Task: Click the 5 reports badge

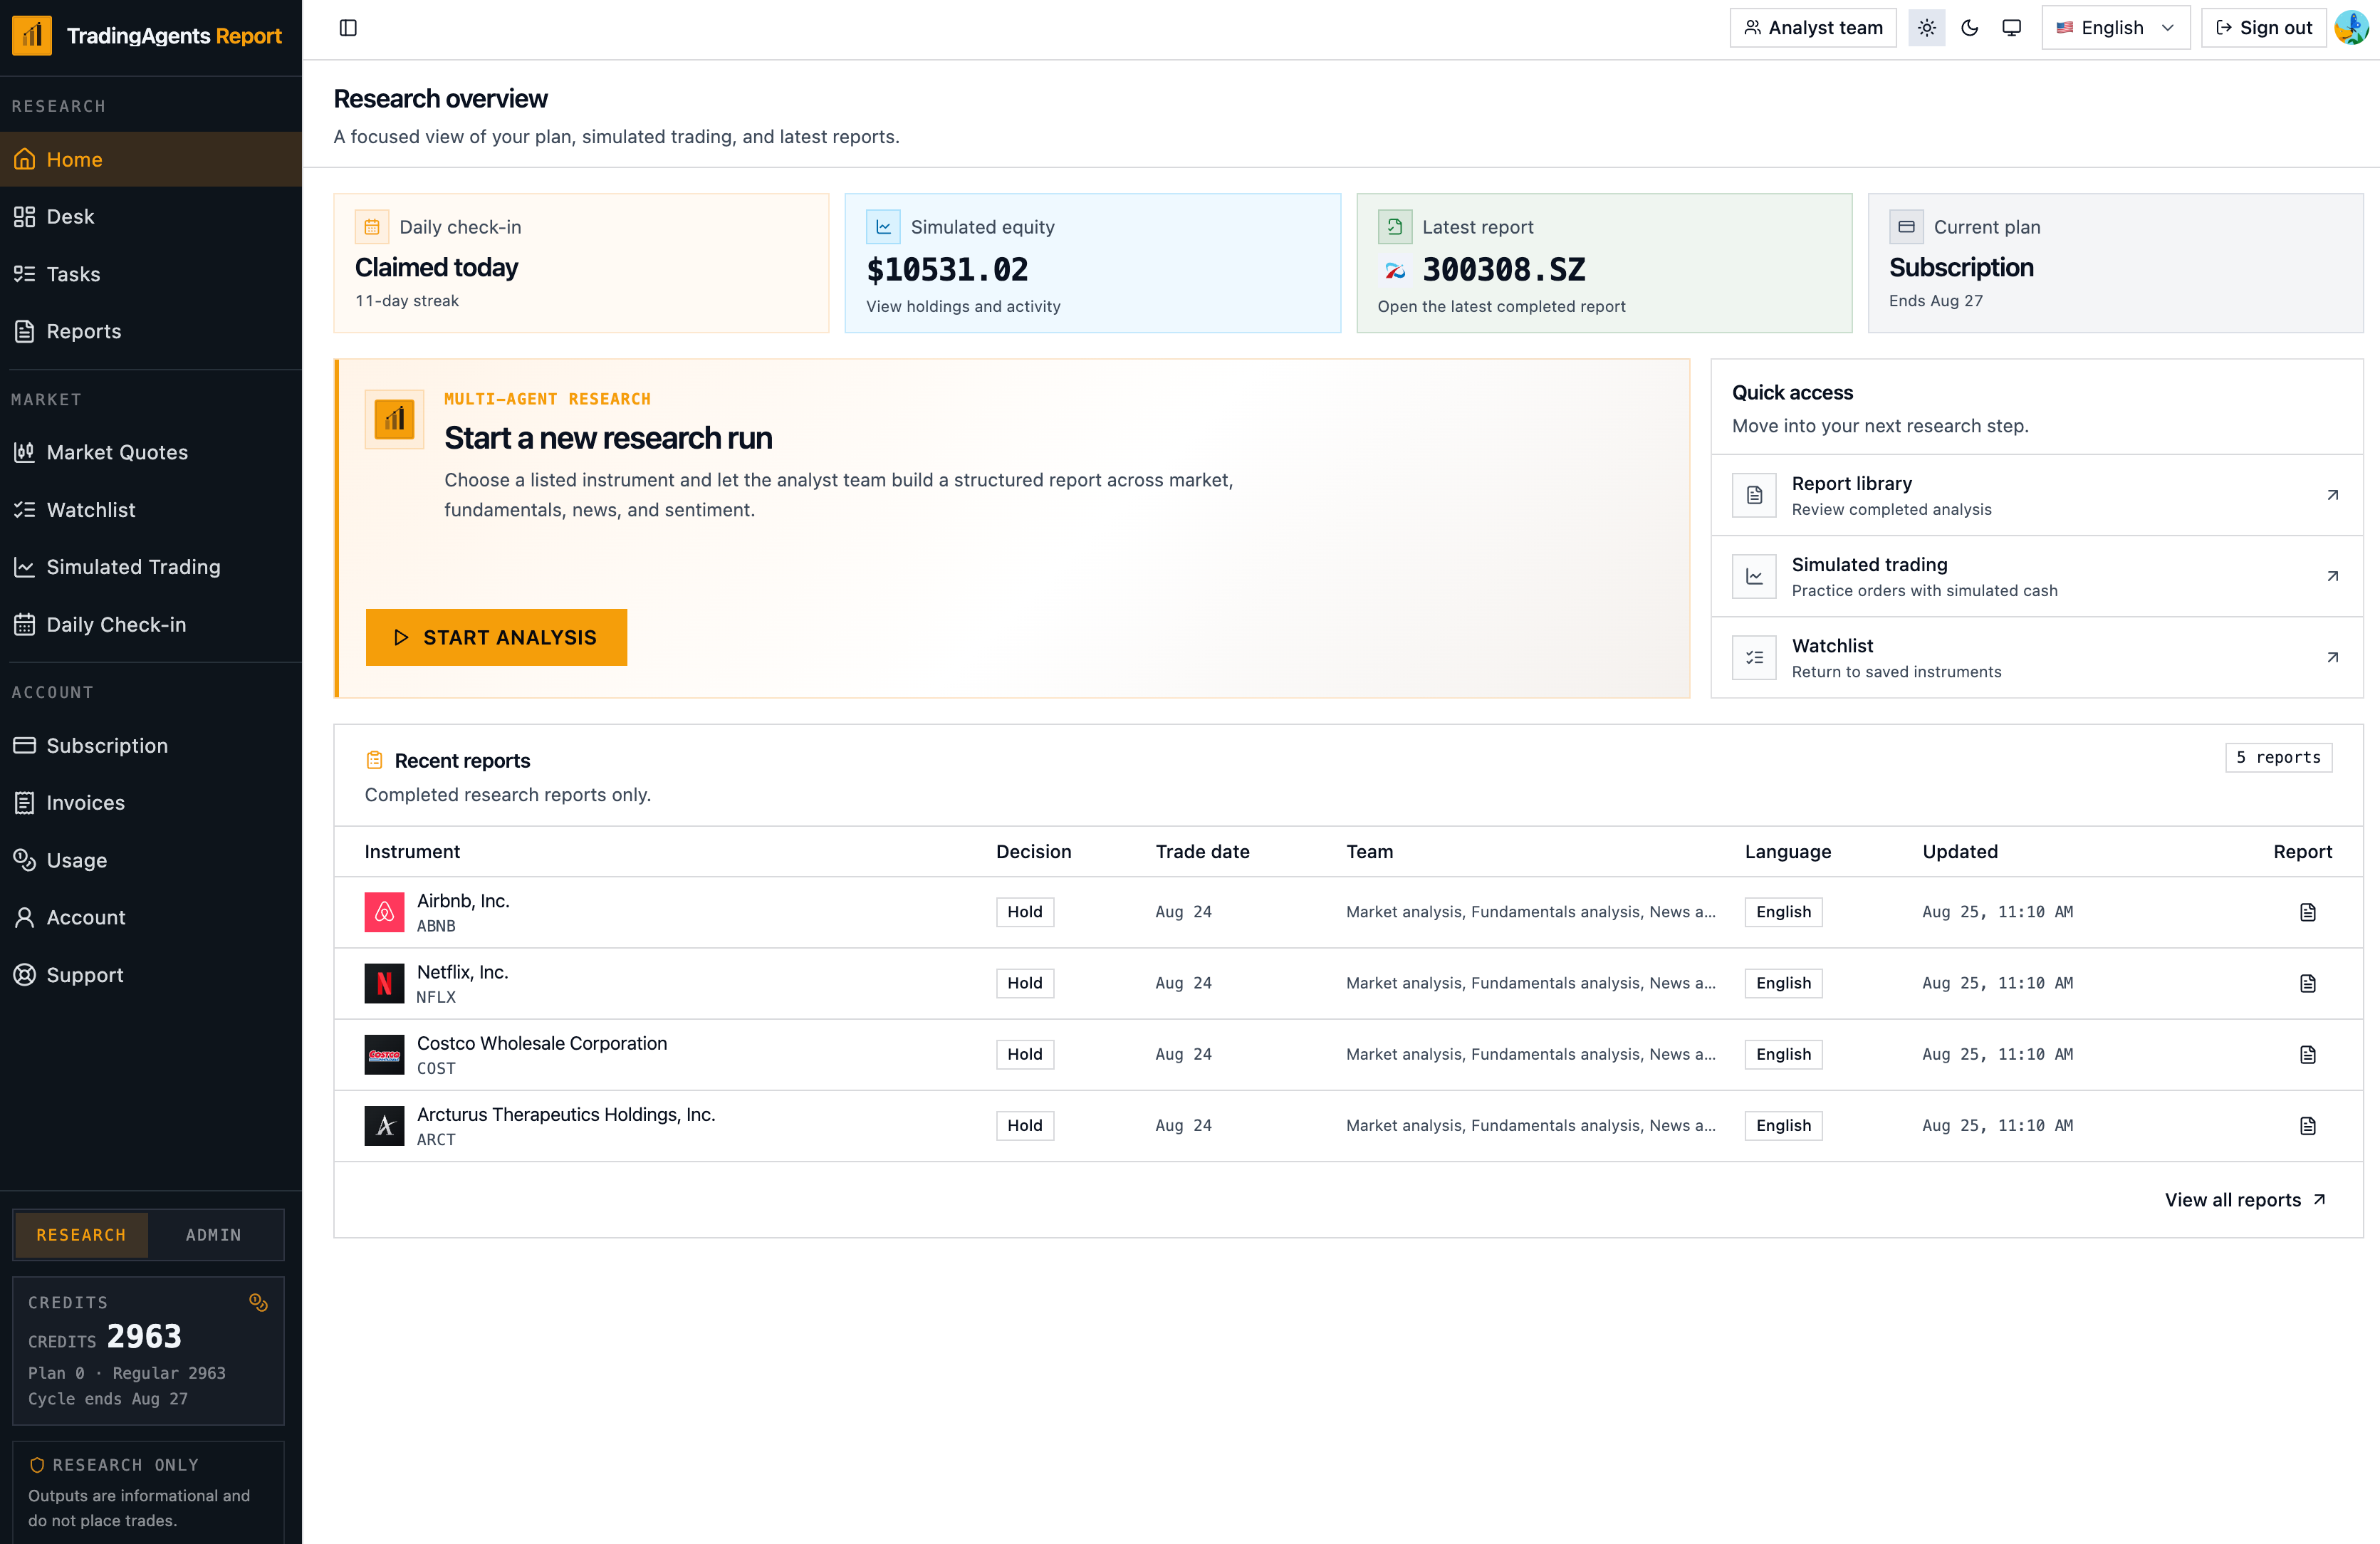Action: [2278, 757]
